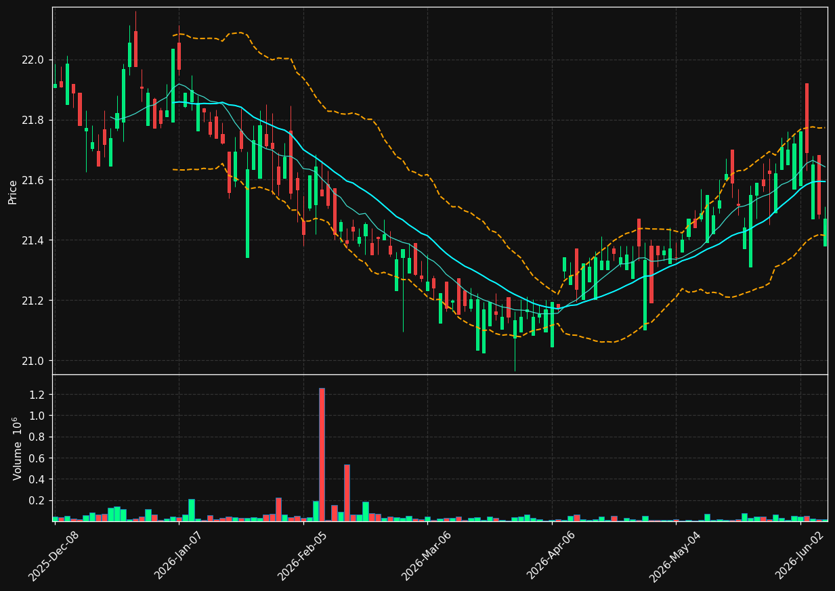Click the 1.2 volume axis value
Viewport: 835px width, 591px height.
tap(37, 395)
